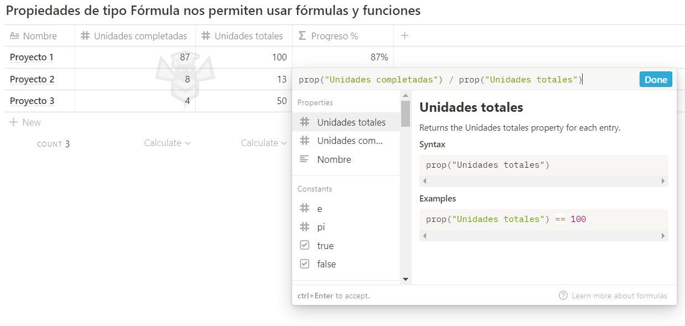Click inside the formula input field

click(465, 80)
